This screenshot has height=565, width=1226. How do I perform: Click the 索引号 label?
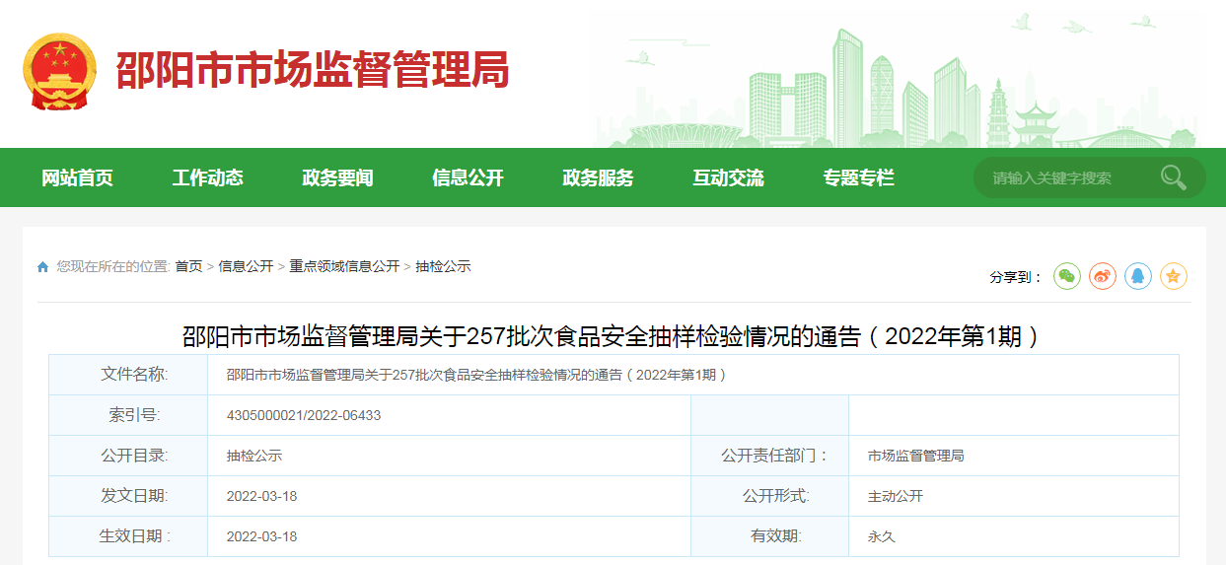click(x=134, y=415)
